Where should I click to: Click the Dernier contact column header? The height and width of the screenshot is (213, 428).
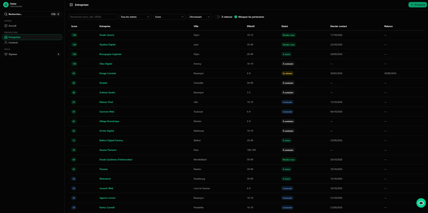coord(339,26)
